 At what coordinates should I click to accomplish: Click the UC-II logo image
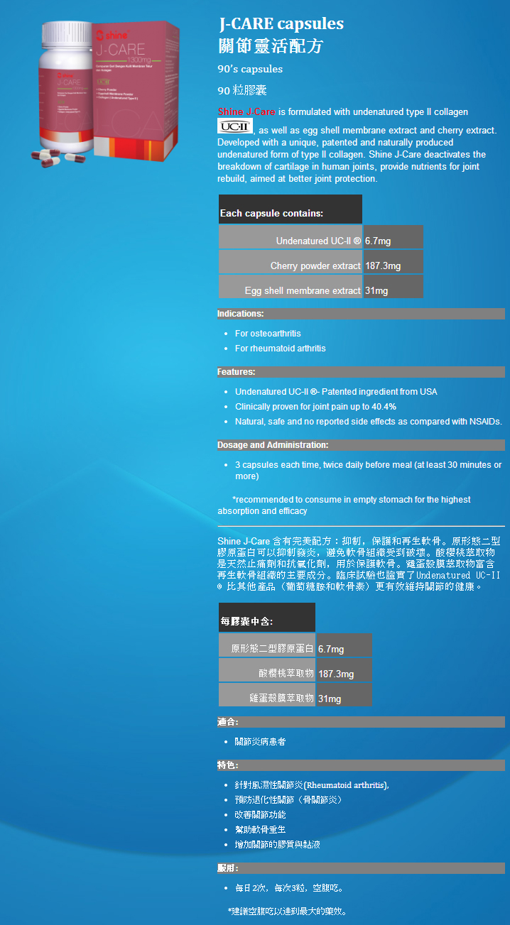(x=234, y=126)
